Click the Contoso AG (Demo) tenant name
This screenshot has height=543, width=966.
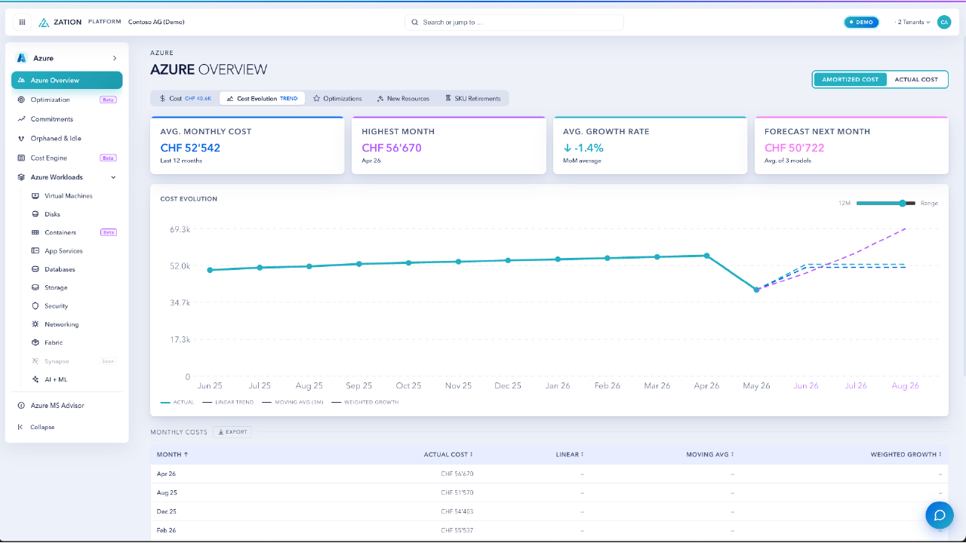tap(156, 22)
